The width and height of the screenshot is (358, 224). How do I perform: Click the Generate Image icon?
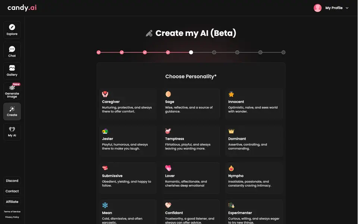[12, 90]
